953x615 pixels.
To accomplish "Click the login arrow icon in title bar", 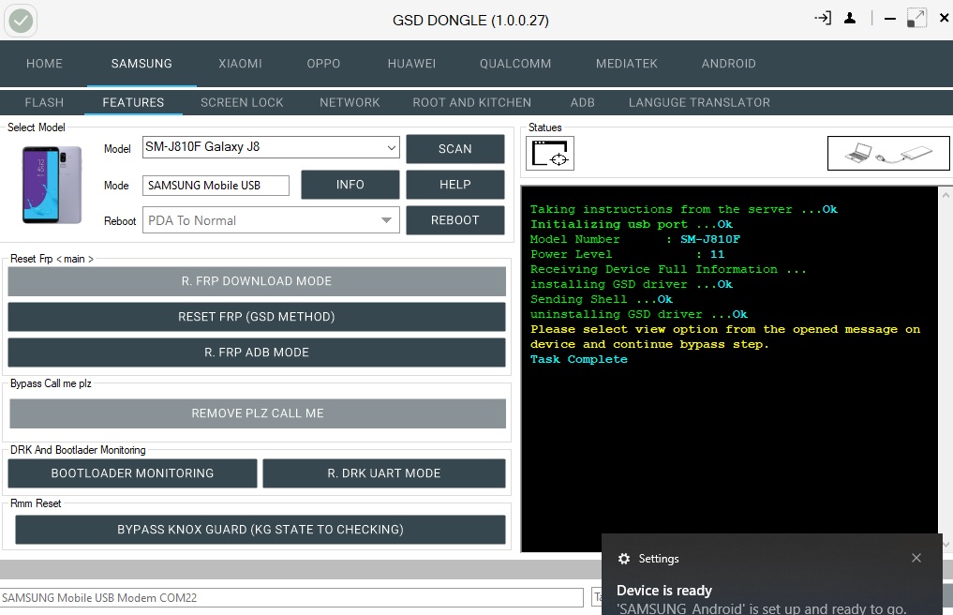I will [823, 18].
